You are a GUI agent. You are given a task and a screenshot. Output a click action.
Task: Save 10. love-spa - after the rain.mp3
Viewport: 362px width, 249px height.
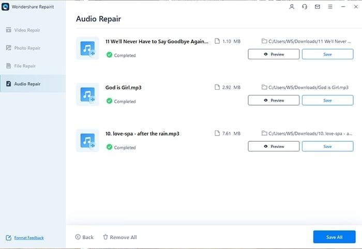click(327, 146)
